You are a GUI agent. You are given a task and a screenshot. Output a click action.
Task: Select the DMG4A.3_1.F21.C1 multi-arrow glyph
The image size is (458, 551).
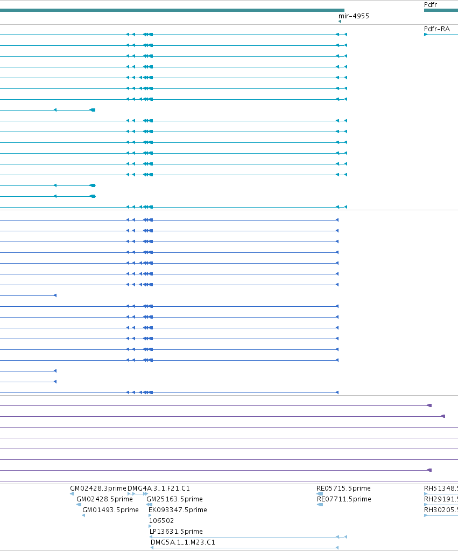tap(138, 494)
